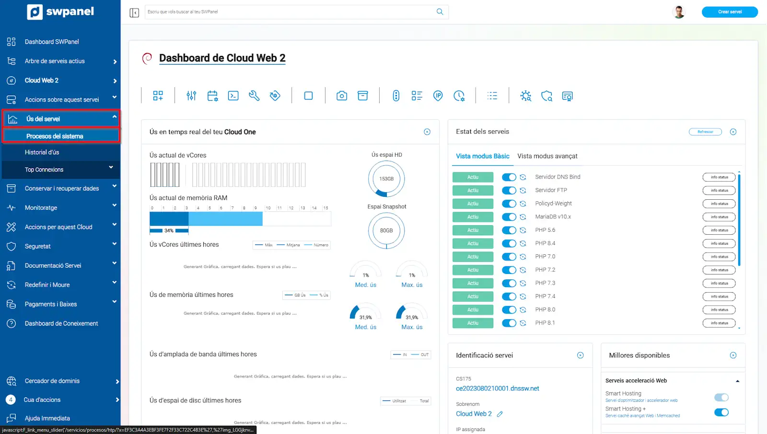Viewport: 767px width, 434px height.
Task: Toggle the MariaDB v10.x service switch
Action: pos(509,217)
